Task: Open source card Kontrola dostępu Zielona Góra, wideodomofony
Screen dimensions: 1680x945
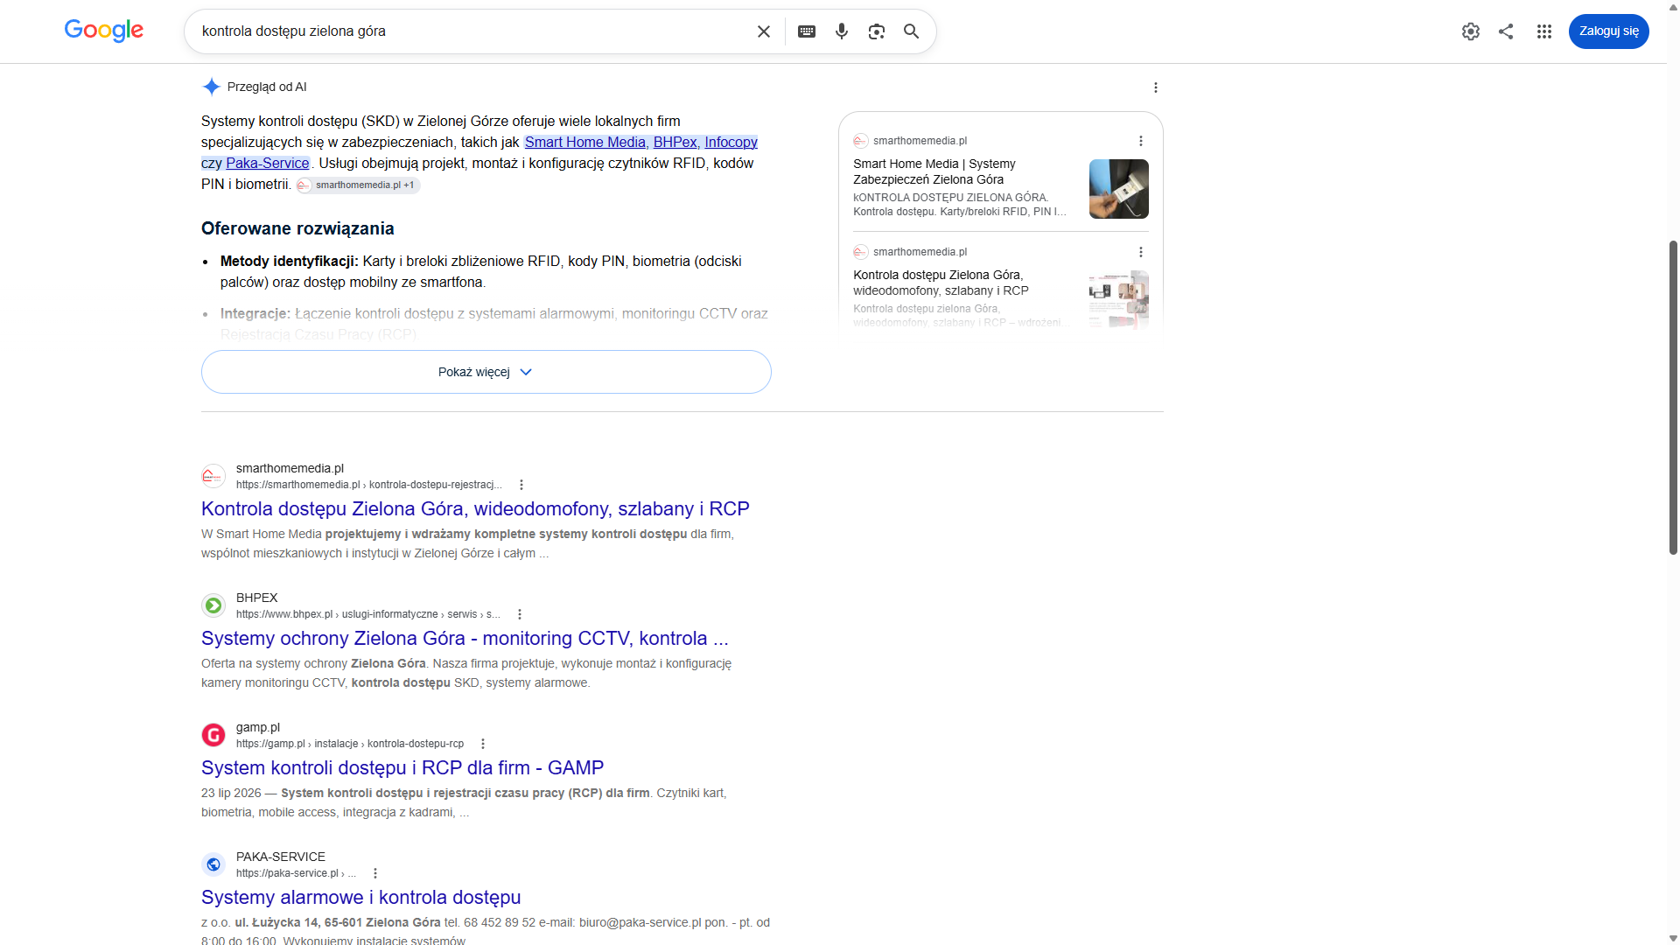Action: click(941, 283)
